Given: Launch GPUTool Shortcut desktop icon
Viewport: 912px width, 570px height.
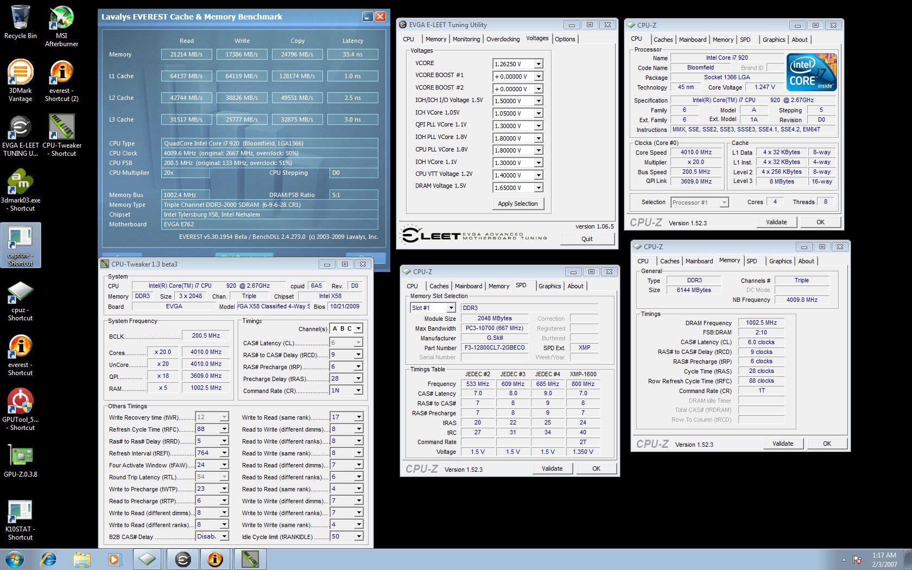Looking at the screenshot, I should coord(21,410).
